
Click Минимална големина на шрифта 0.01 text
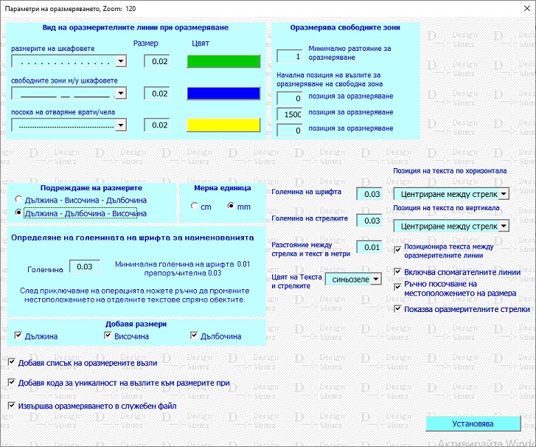[x=183, y=264]
